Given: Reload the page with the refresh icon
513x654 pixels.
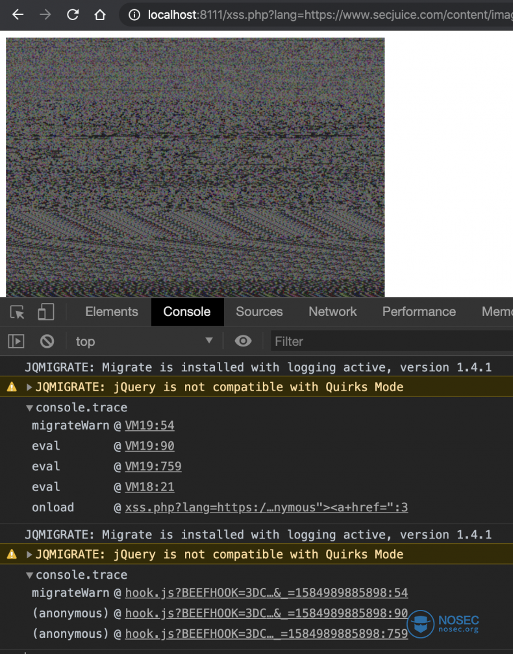Looking at the screenshot, I should coord(73,14).
